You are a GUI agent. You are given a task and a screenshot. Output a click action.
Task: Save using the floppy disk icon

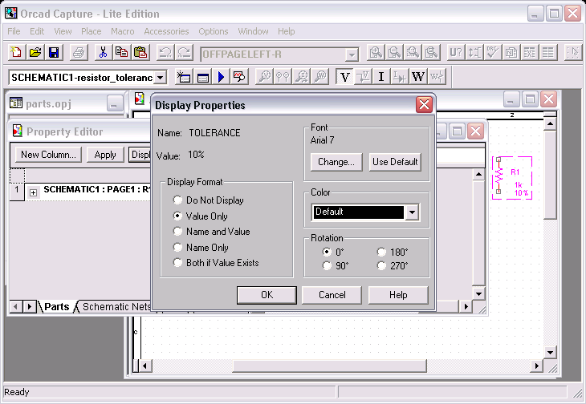click(x=54, y=53)
